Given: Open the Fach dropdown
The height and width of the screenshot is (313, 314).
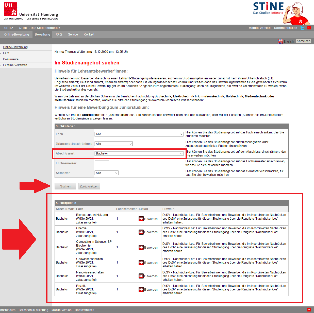Looking at the screenshot, I should pos(139,134).
